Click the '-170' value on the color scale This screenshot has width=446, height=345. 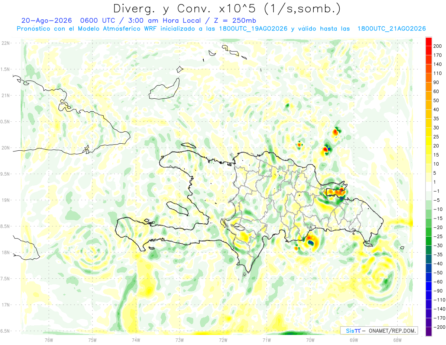[x=439, y=318]
